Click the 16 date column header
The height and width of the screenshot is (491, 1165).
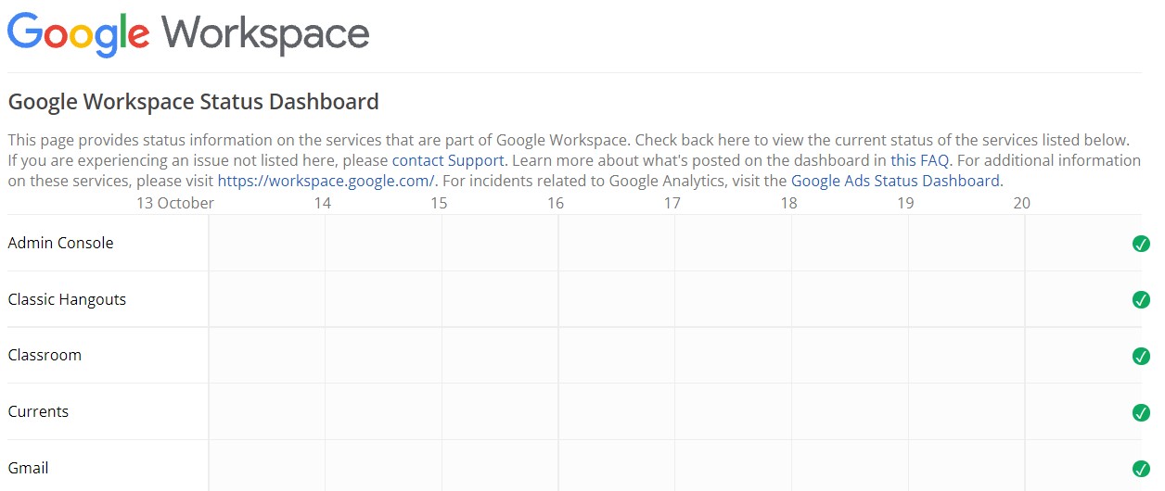555,203
